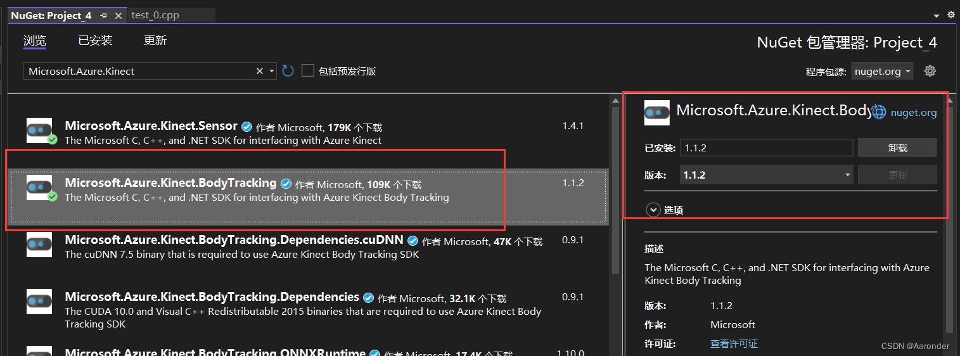Switch to the Browse (浏览) tab

click(35, 41)
